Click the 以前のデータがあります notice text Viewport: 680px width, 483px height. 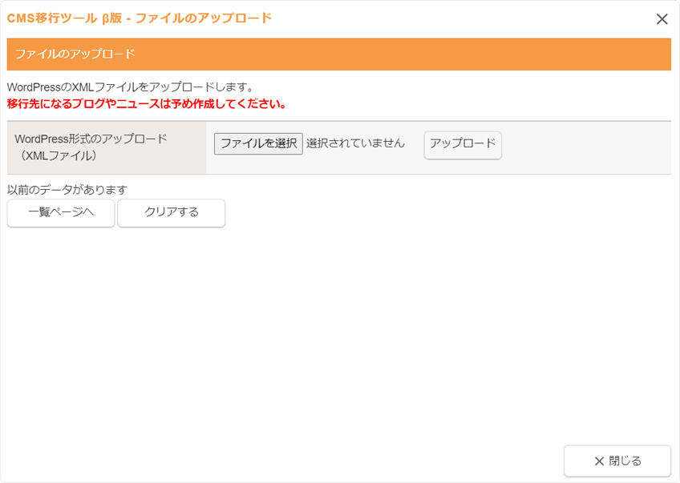(67, 190)
